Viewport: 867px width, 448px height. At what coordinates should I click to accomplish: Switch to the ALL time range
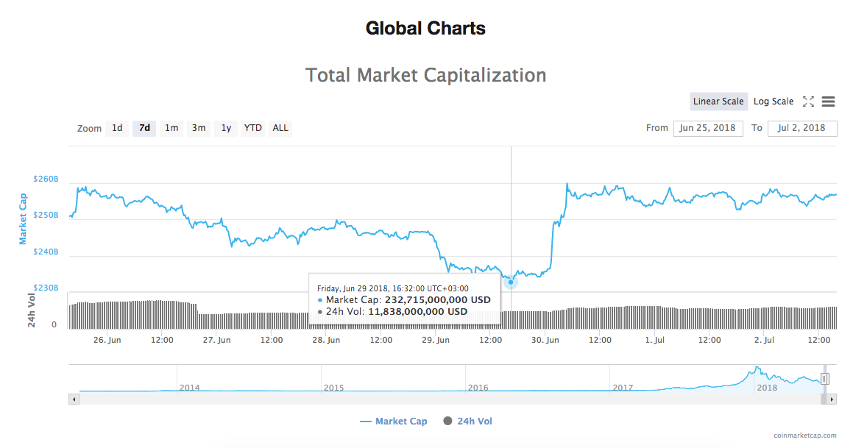(x=280, y=128)
